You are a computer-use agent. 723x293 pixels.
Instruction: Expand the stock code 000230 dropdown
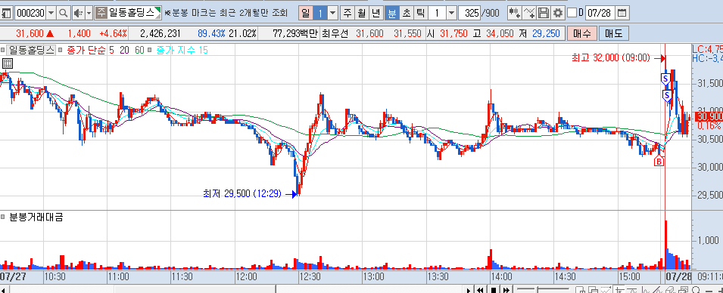(x=51, y=13)
